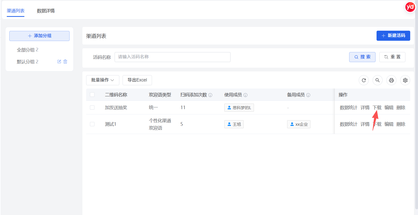
Task: Click the 添加分组 button
Action: coord(39,36)
